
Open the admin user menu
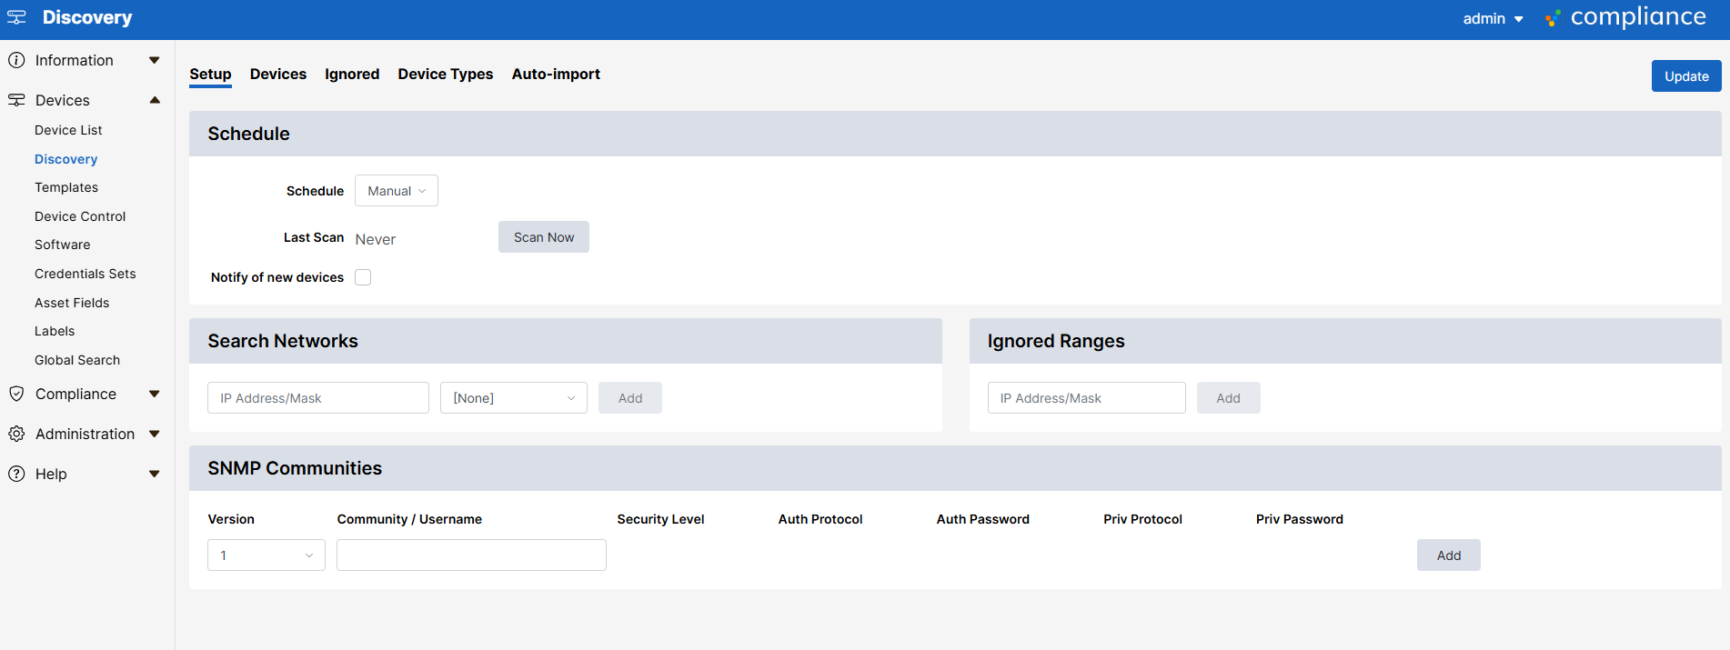click(1492, 18)
